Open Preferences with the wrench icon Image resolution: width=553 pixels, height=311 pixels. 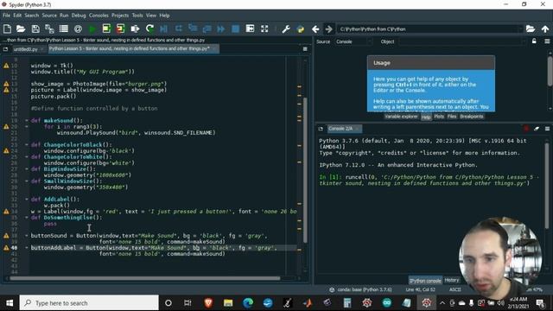pos(286,29)
